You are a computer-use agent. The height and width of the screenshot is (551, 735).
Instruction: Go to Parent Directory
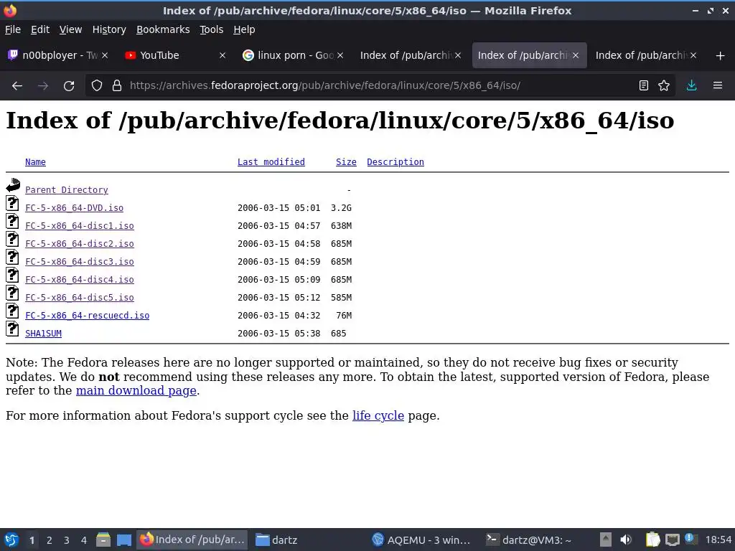pos(67,189)
